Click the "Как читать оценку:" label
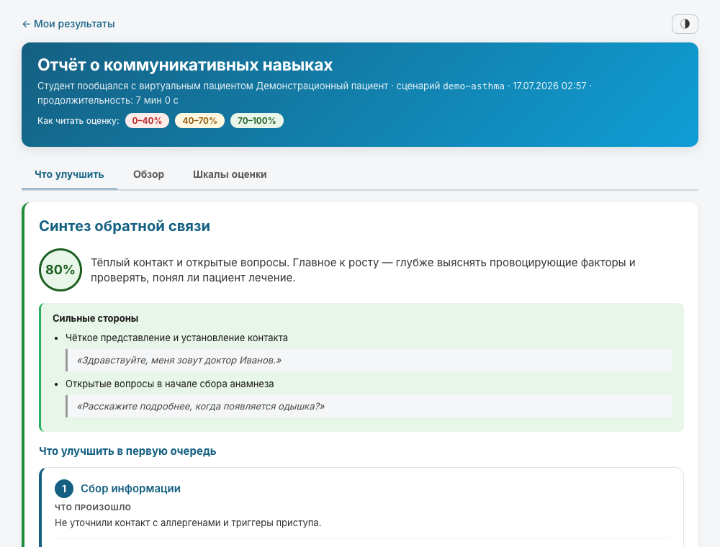This screenshot has height=547, width=720. coord(78,121)
